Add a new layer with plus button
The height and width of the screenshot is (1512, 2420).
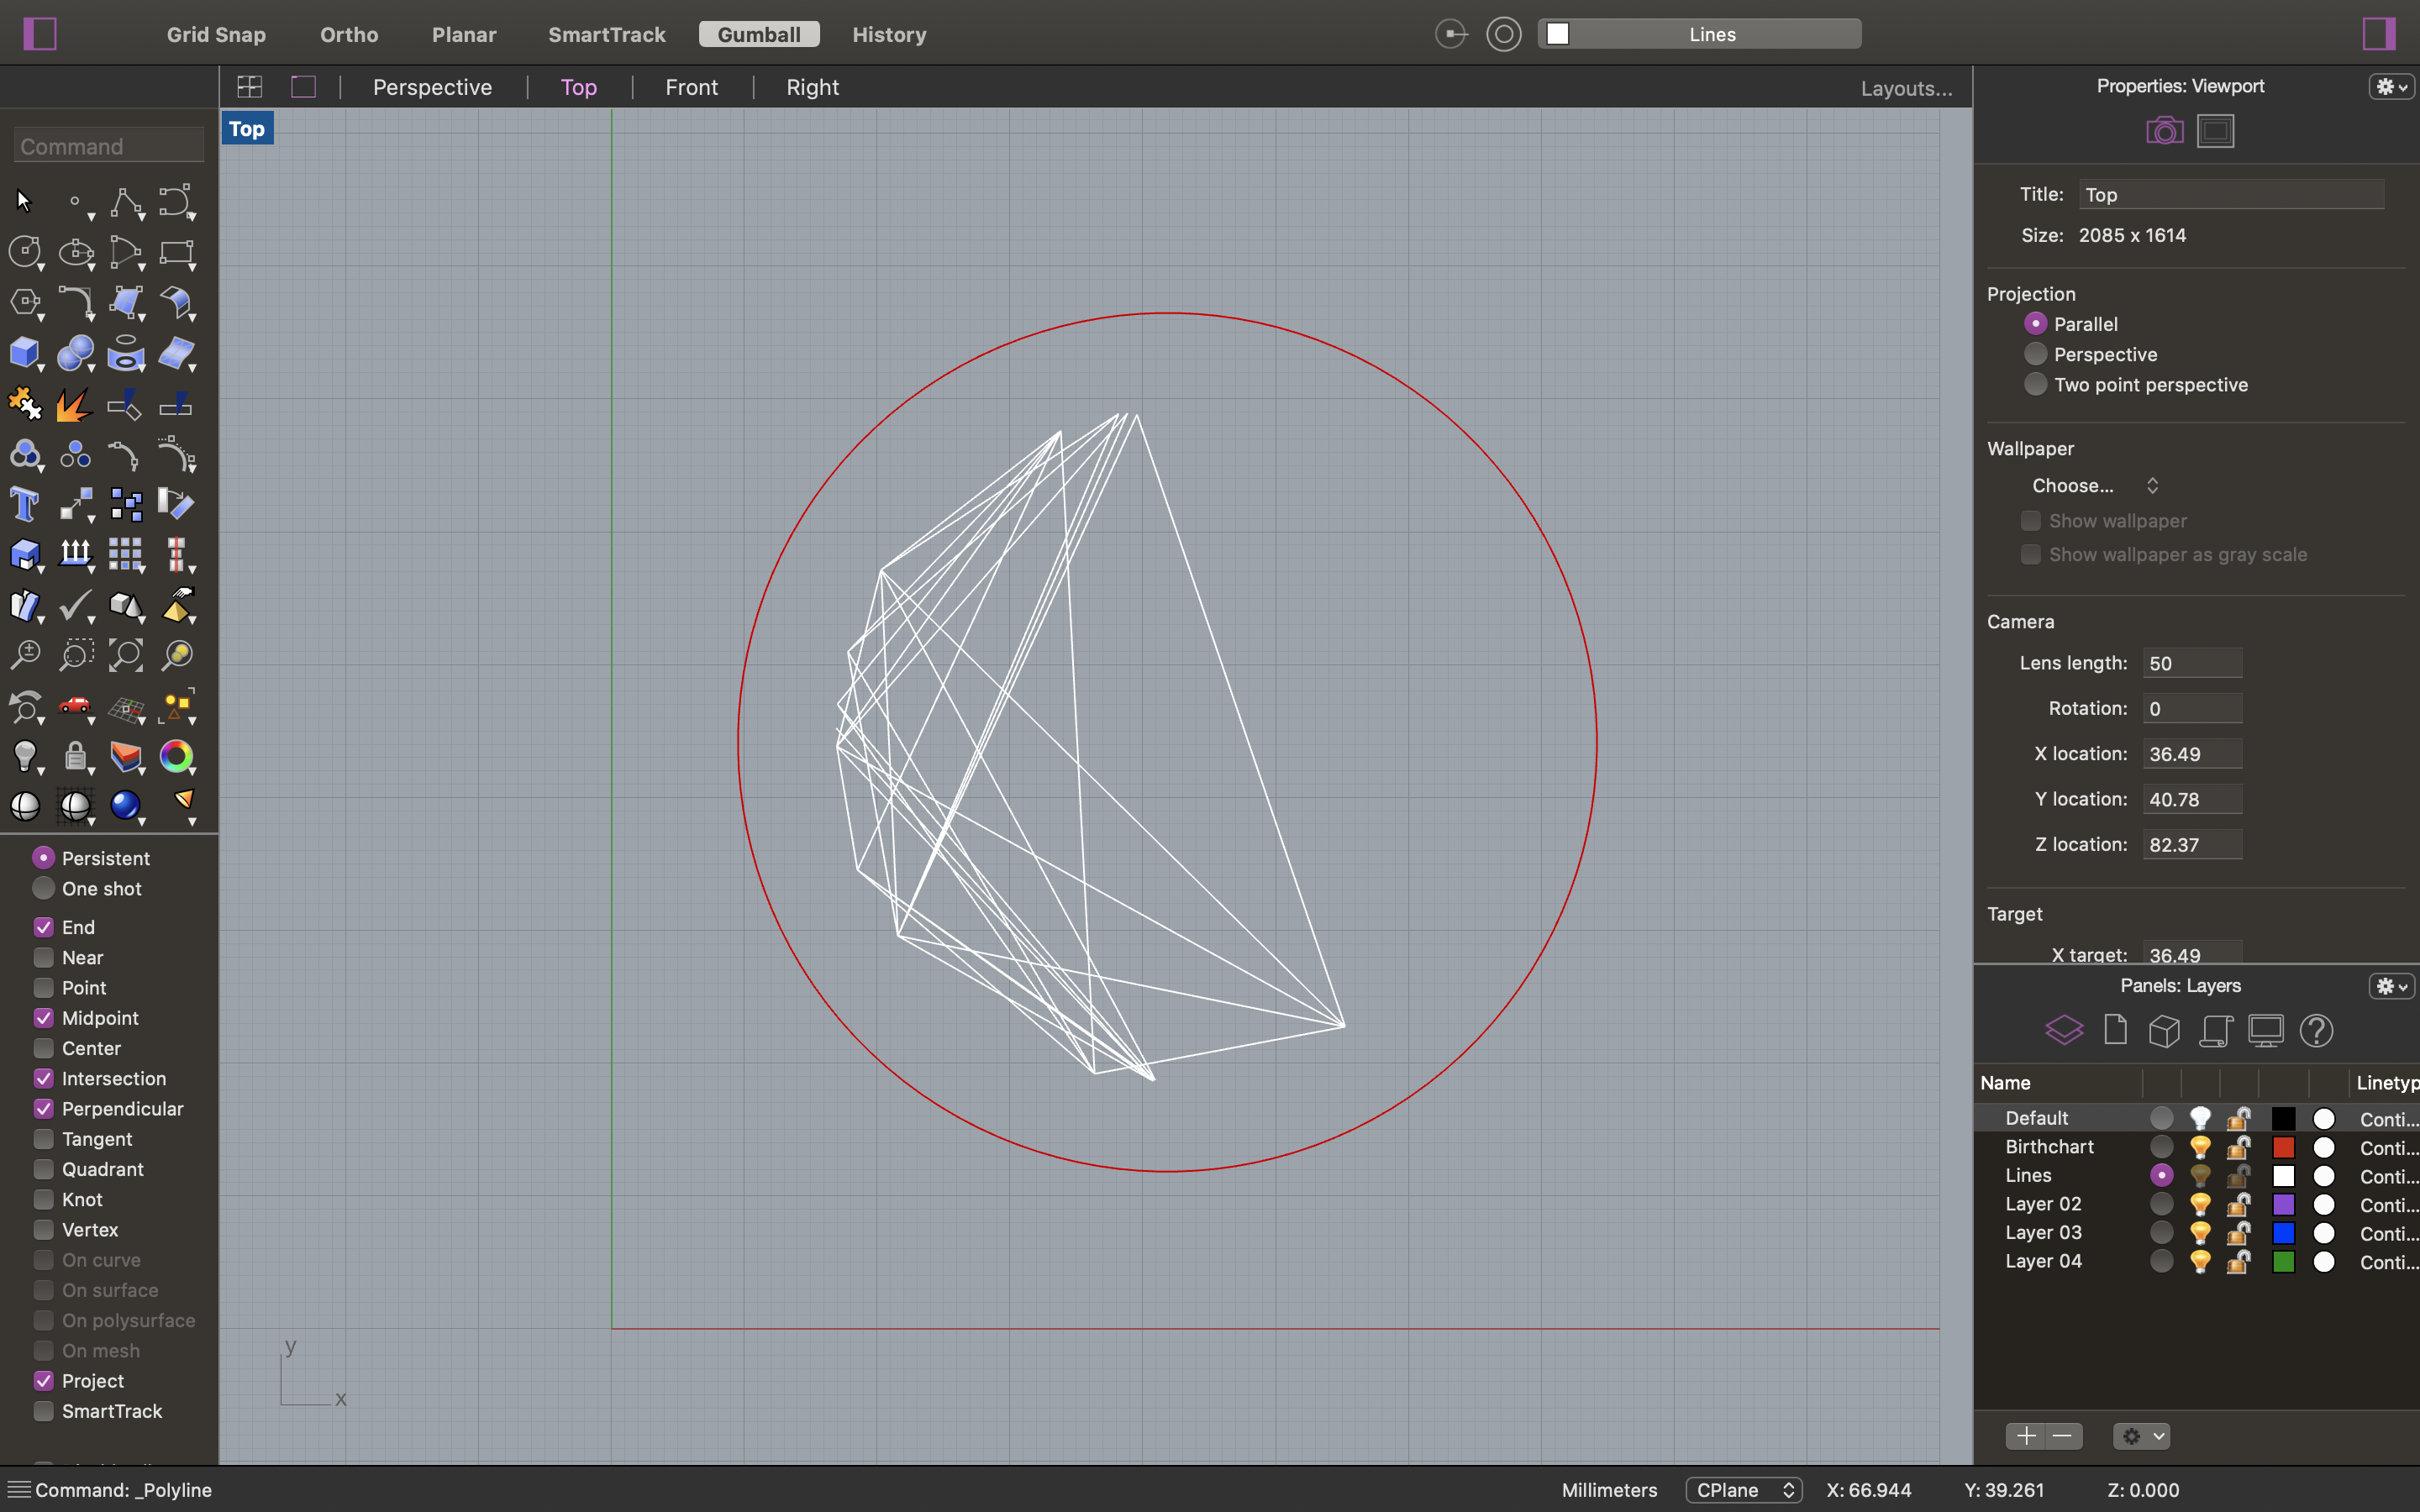coord(2026,1436)
